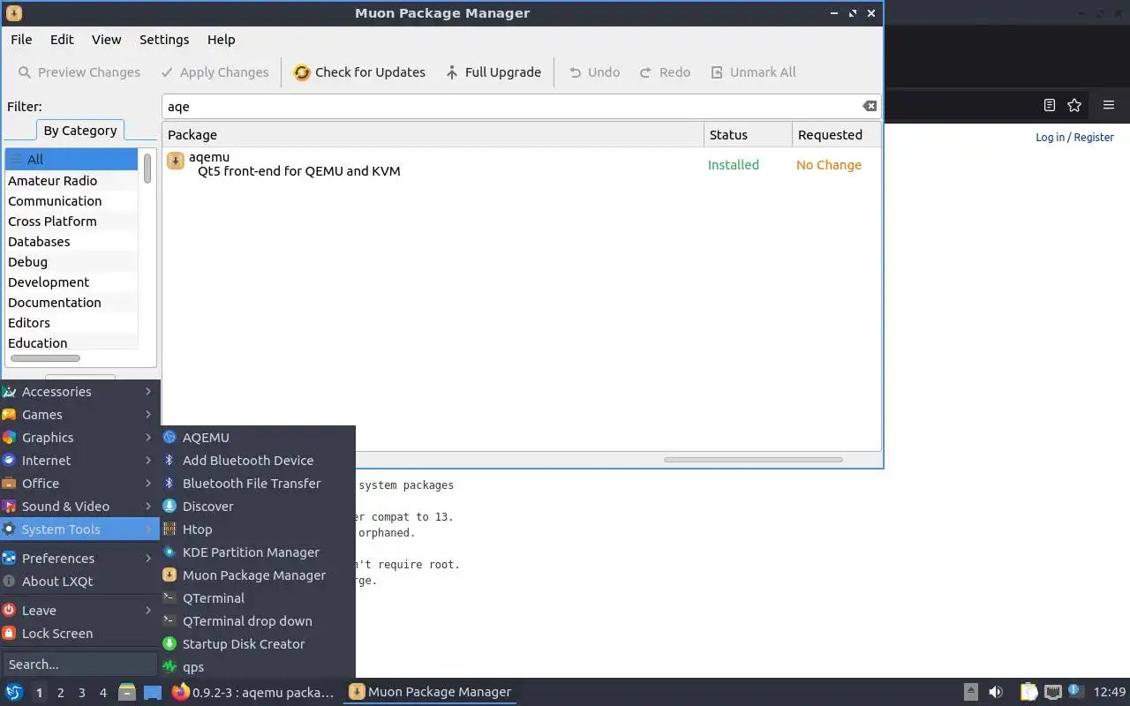Expand the Graphics menu category

(79, 438)
